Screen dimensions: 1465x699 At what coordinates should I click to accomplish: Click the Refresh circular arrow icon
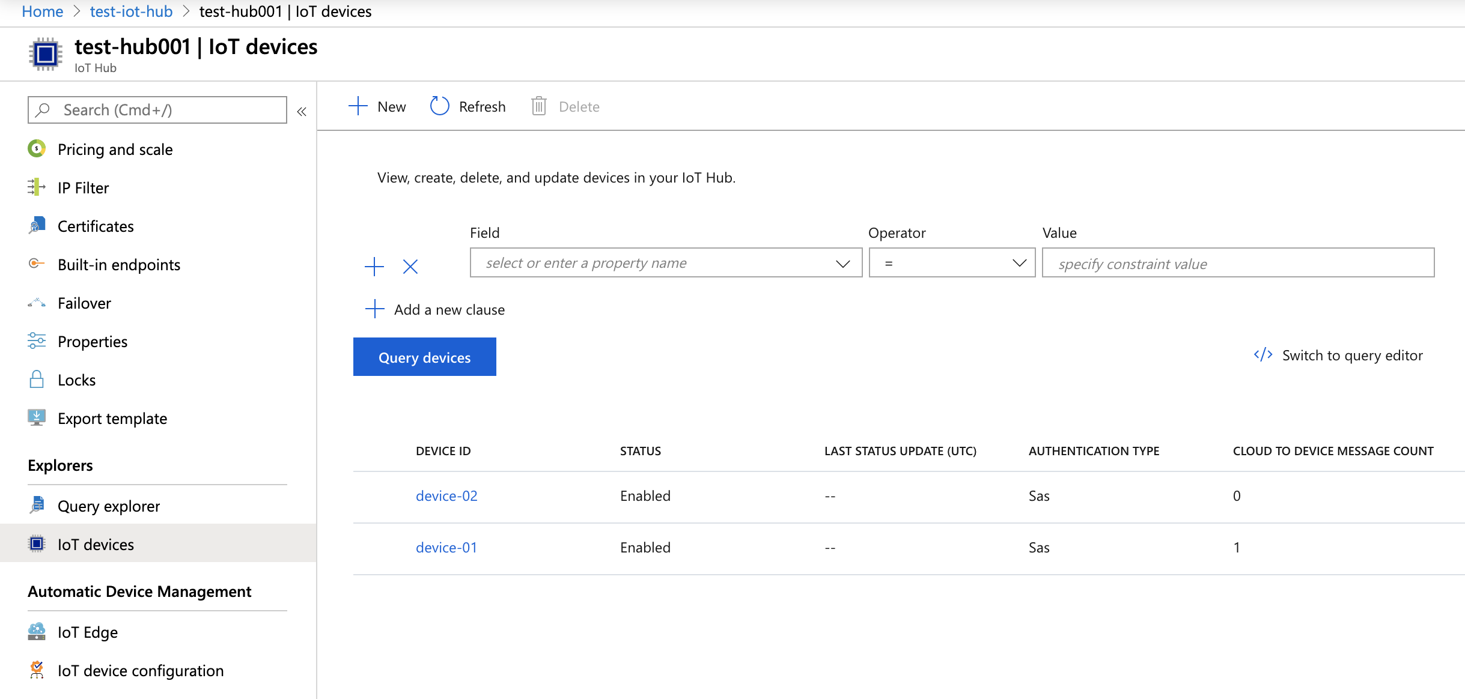pyautogui.click(x=439, y=106)
